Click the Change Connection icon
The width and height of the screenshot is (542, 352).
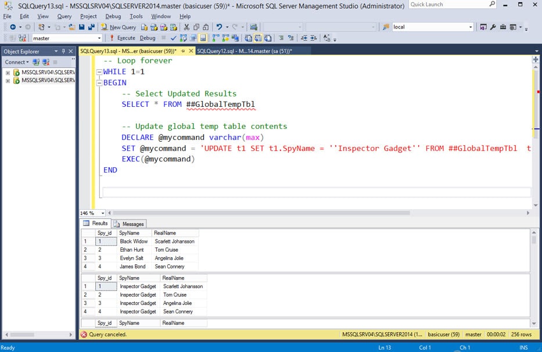point(23,38)
